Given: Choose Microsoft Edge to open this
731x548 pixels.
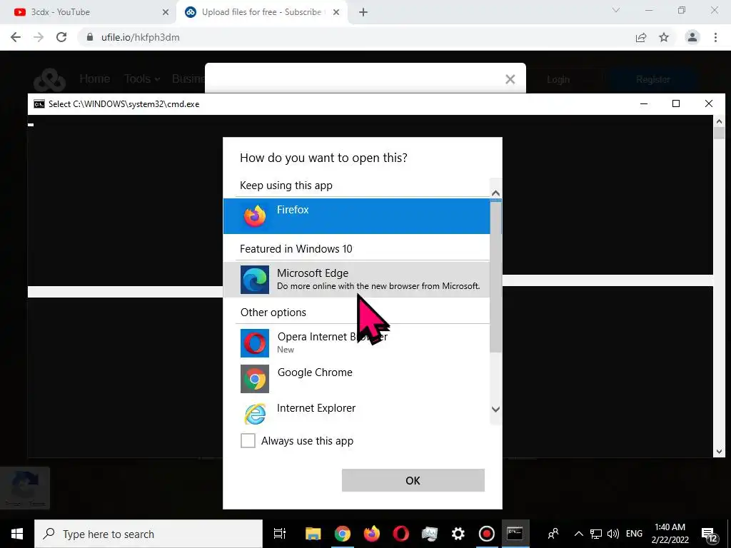Looking at the screenshot, I should point(357,279).
